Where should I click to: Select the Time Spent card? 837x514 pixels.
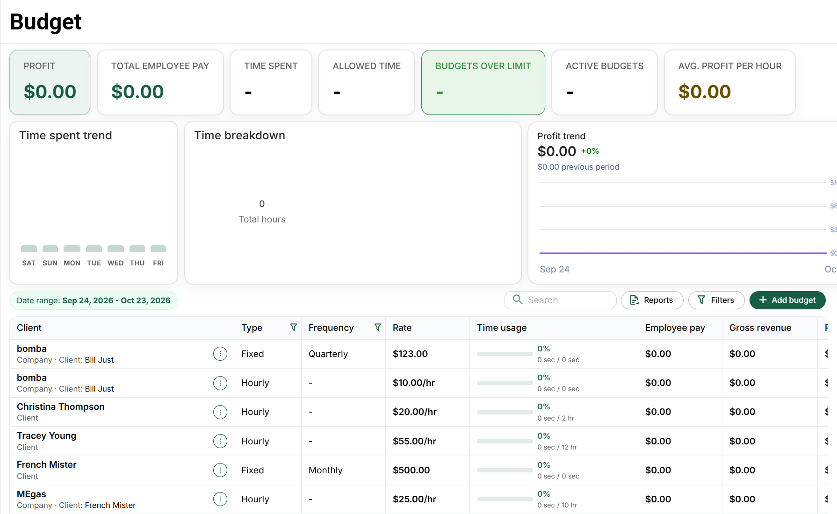(x=271, y=82)
